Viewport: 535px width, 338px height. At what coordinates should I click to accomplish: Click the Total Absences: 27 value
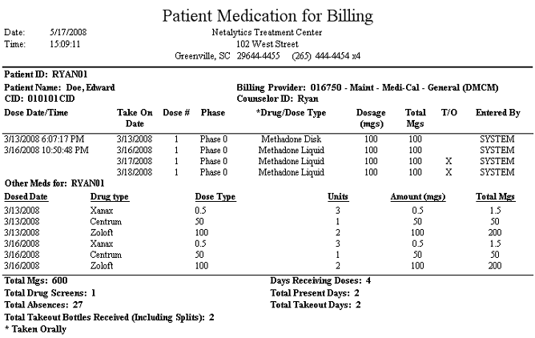click(x=44, y=304)
